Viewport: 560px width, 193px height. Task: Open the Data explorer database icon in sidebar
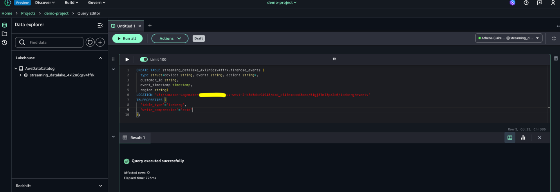point(5,25)
